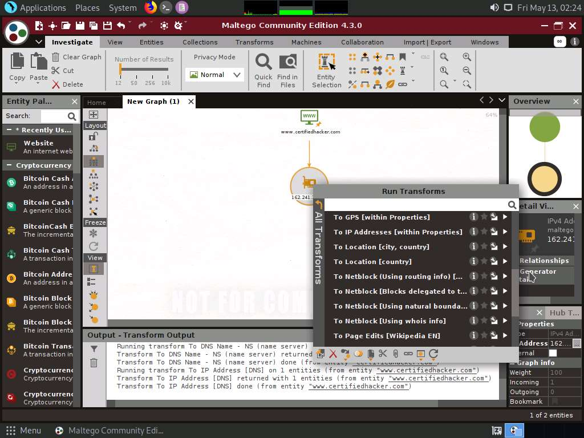Open the Privacy Mode Normal dropdown
The width and height of the screenshot is (584, 438).
214,75
